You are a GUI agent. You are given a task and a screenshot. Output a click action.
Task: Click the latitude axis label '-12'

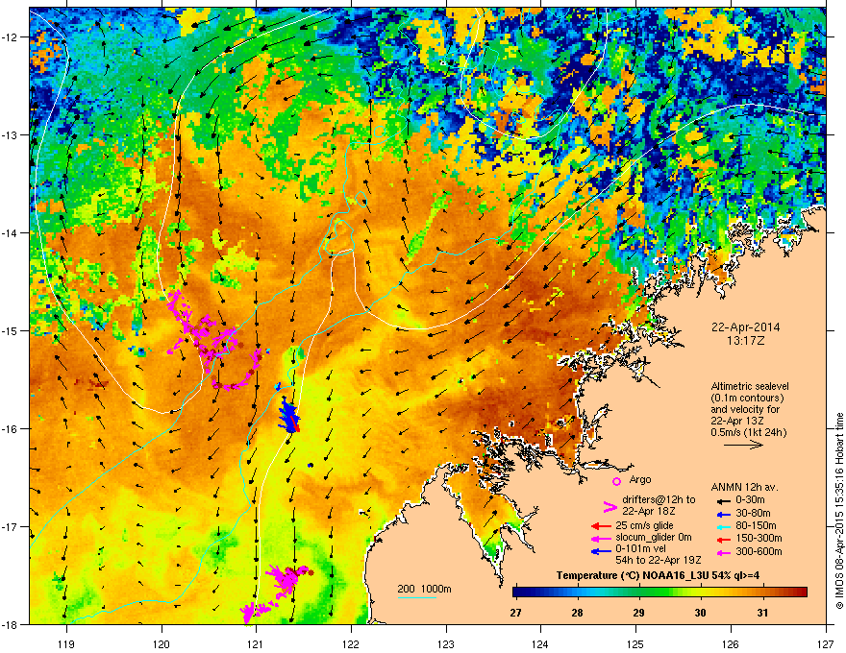point(10,36)
